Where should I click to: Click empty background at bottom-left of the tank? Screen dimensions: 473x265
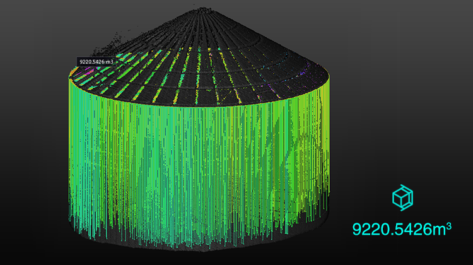32,240
